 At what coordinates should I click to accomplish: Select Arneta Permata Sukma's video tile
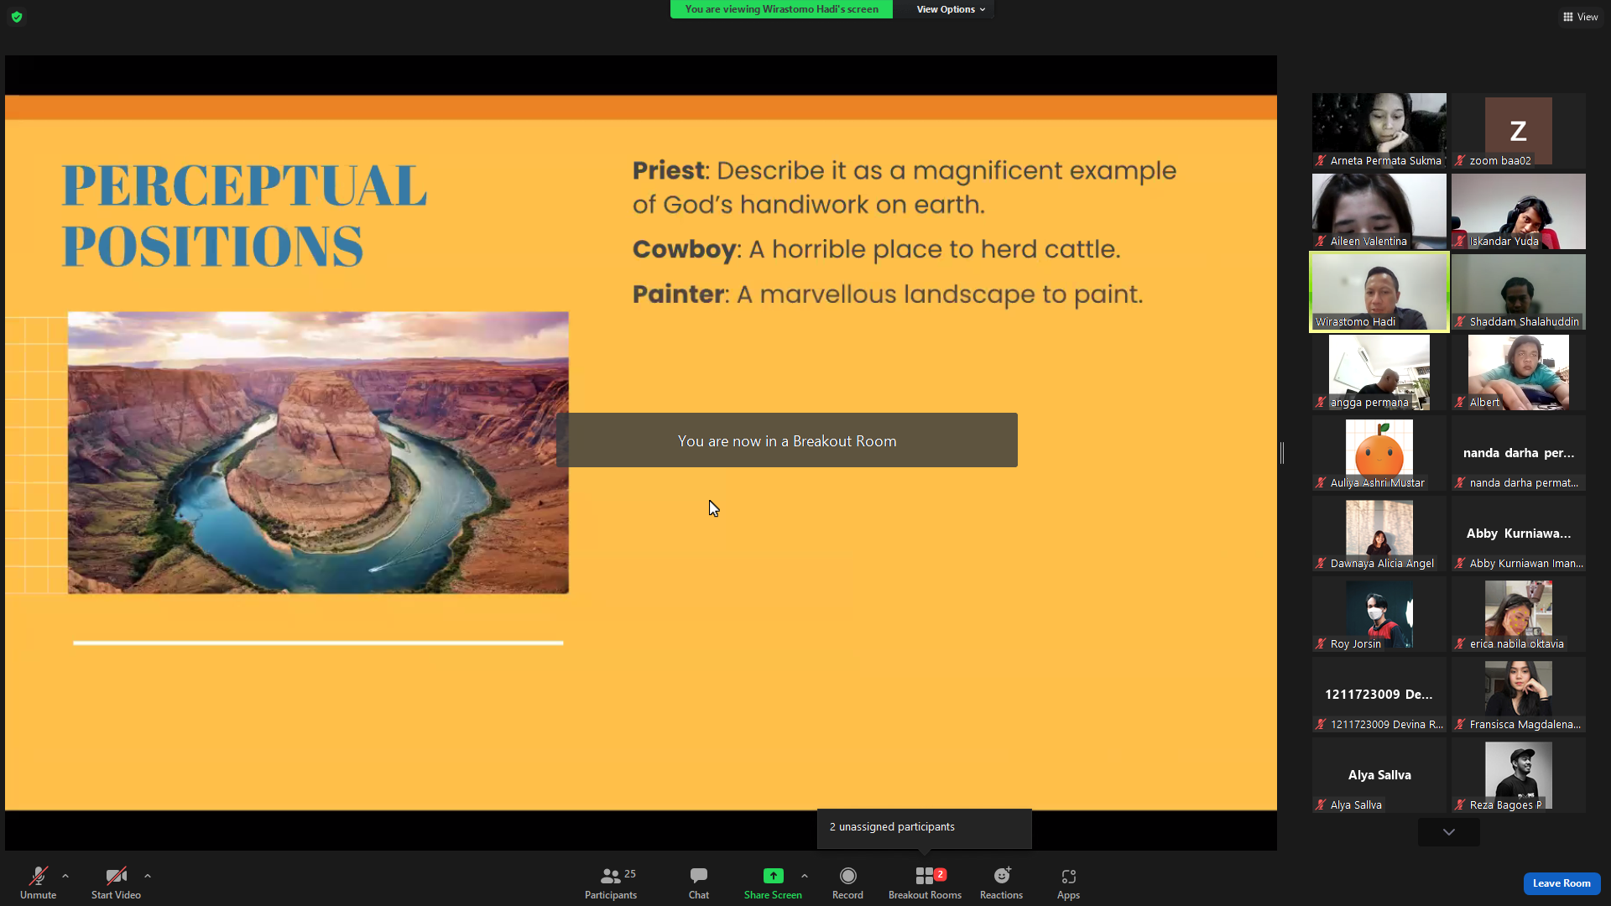(1379, 131)
